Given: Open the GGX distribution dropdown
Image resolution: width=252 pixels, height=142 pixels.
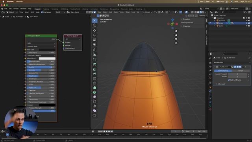Looking at the screenshot, I should [41, 43].
